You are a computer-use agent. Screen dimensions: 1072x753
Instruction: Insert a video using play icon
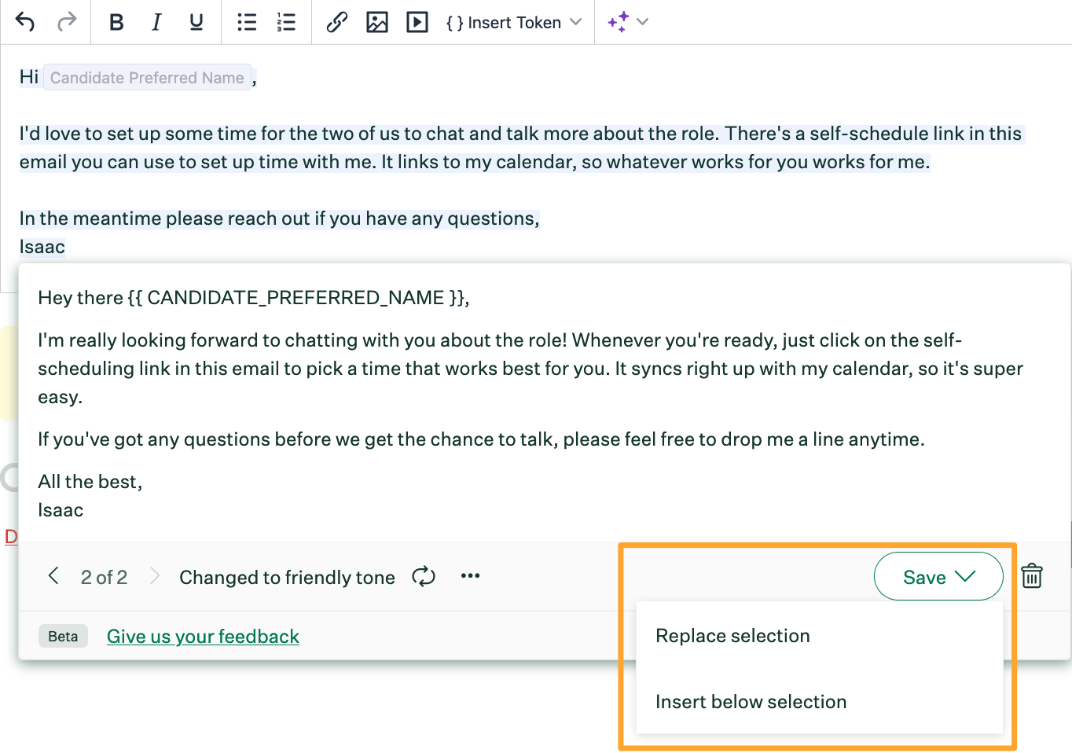click(417, 22)
